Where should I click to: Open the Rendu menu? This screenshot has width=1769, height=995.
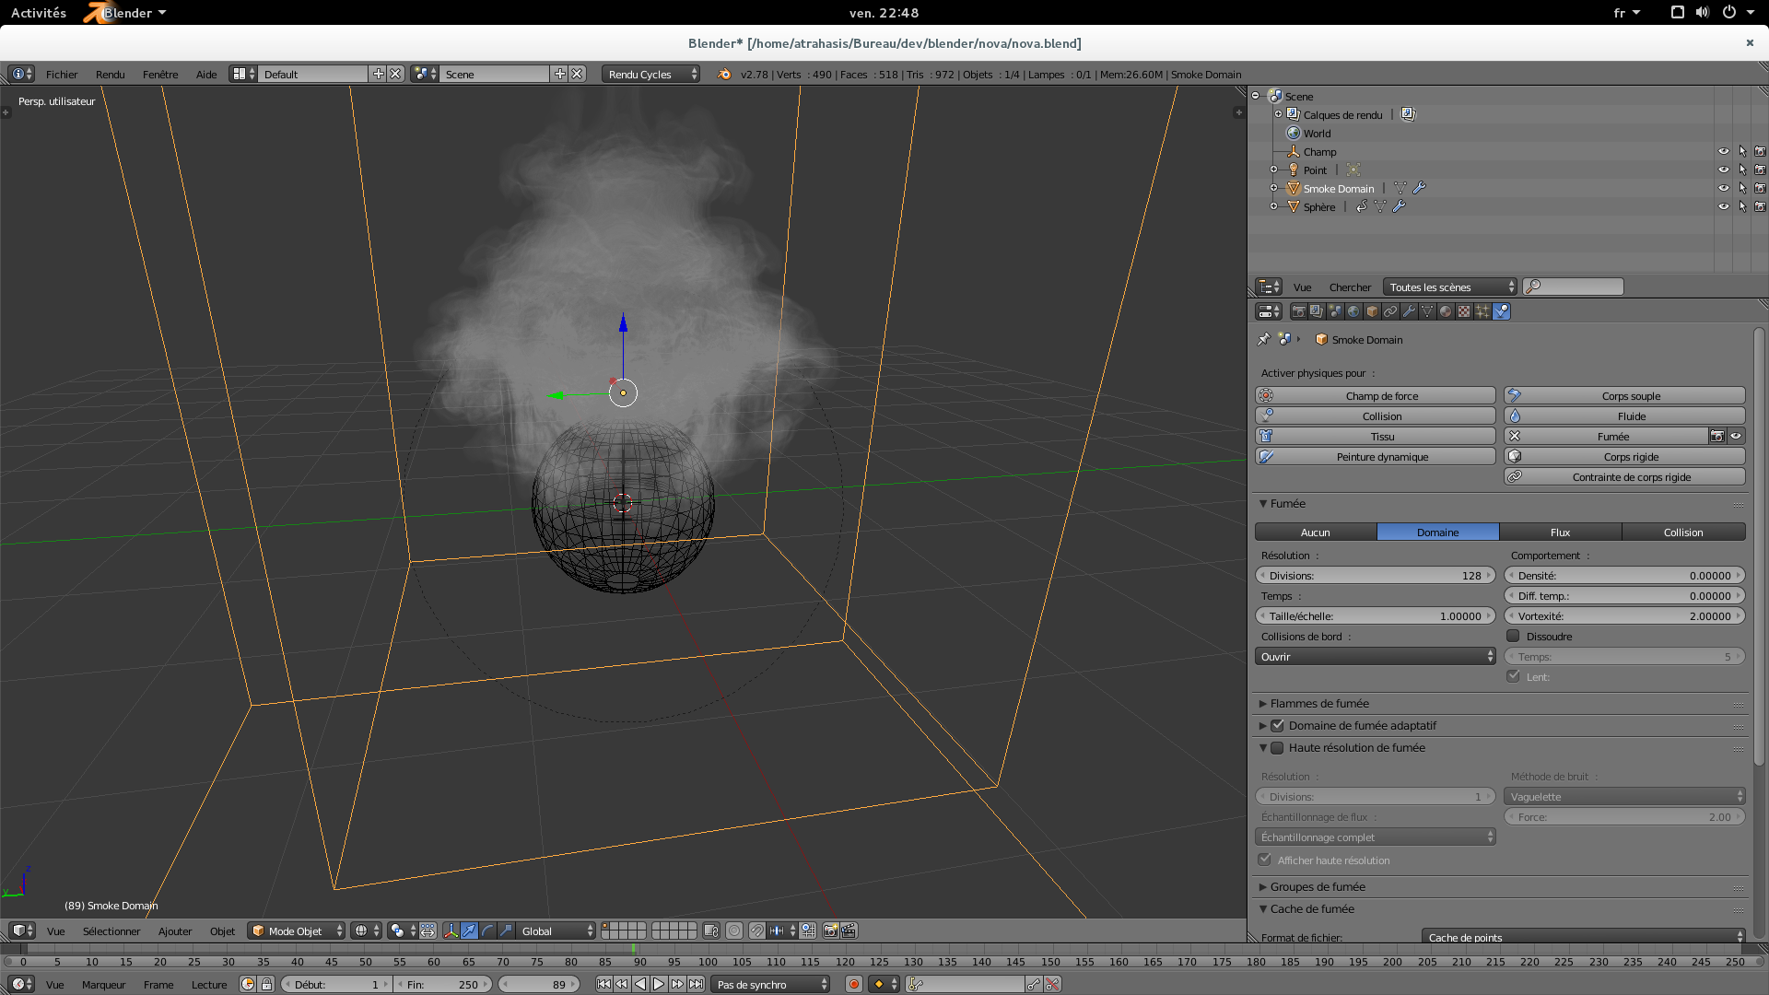coord(110,74)
